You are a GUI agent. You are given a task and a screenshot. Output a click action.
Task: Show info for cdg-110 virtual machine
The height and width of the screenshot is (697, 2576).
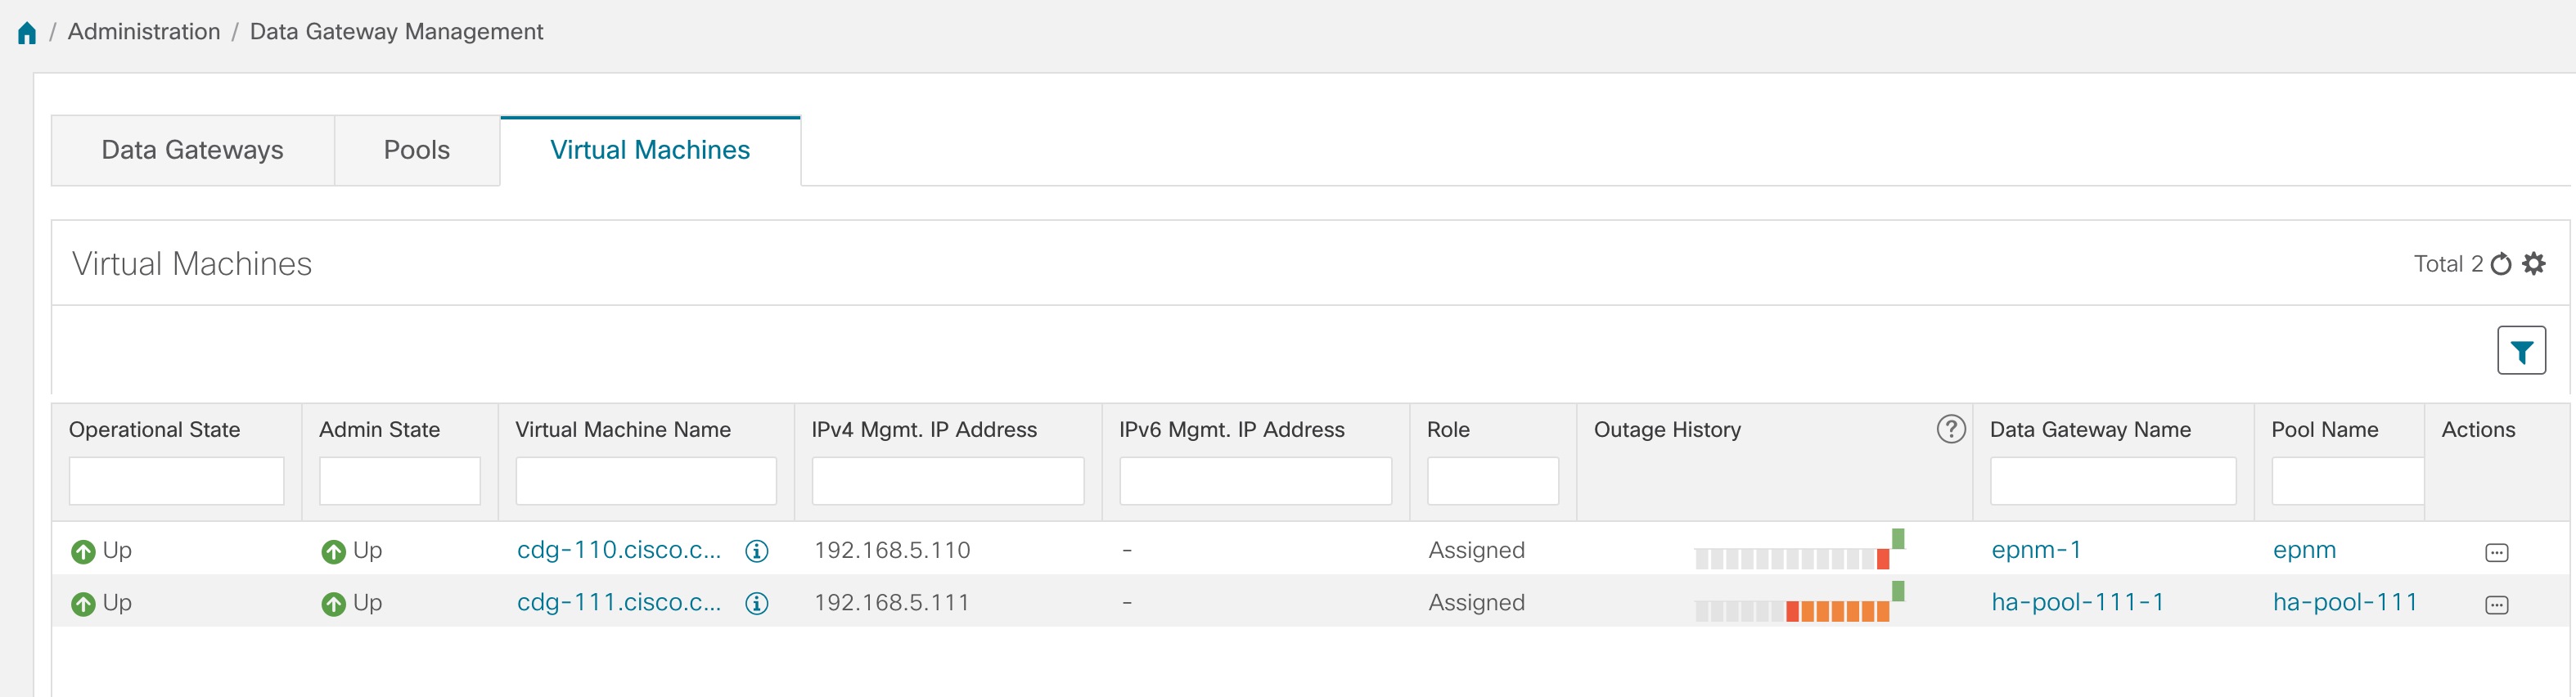click(757, 551)
